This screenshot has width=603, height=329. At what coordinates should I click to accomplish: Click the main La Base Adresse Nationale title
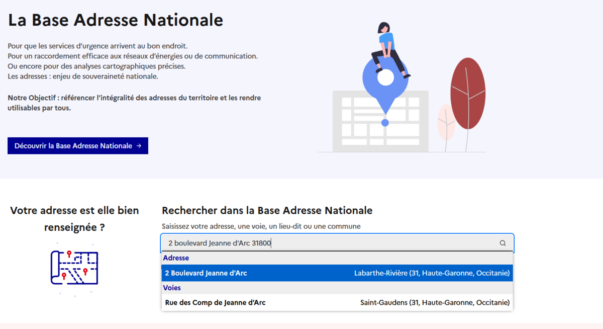coord(116,20)
